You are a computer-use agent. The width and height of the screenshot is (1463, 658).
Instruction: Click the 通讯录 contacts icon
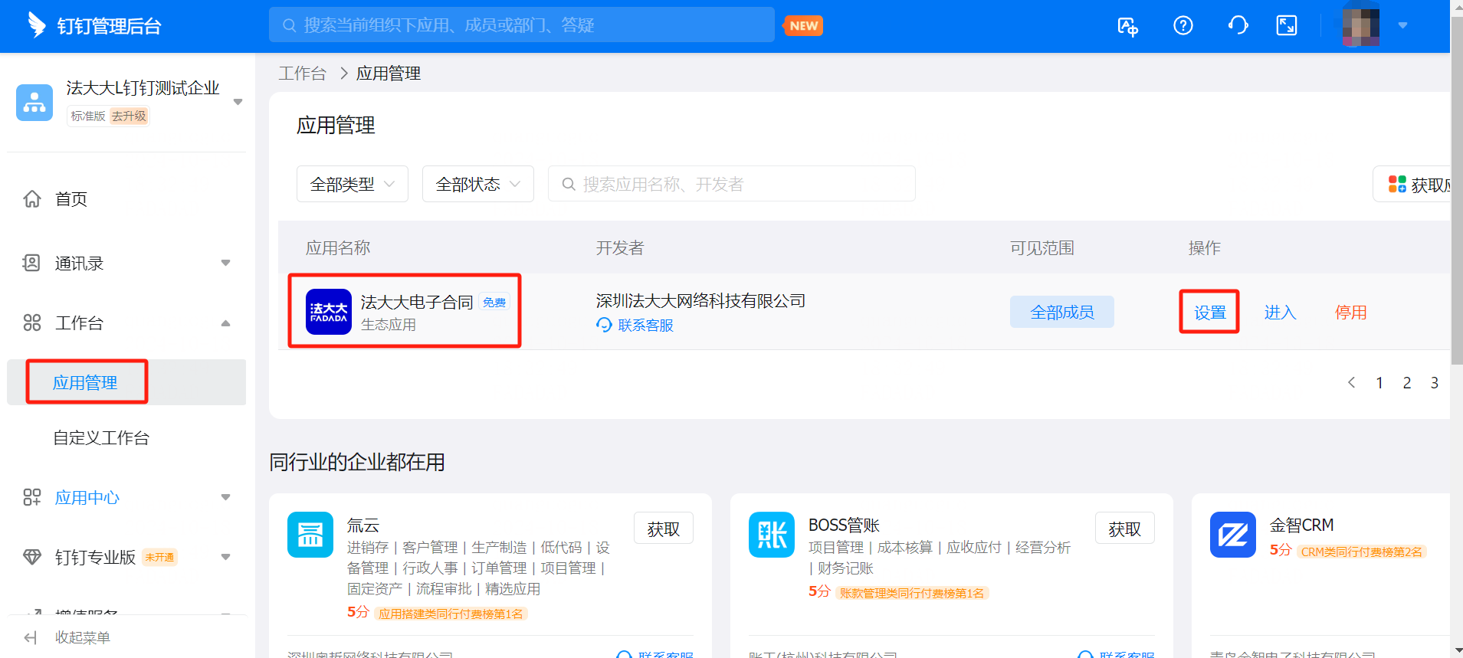[31, 263]
